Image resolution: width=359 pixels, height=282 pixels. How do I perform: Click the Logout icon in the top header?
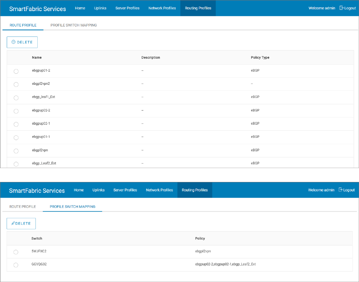coord(342,8)
